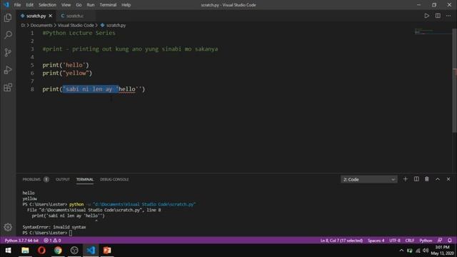Click 'Ln 8, Col 7' cursor position

tap(341, 241)
